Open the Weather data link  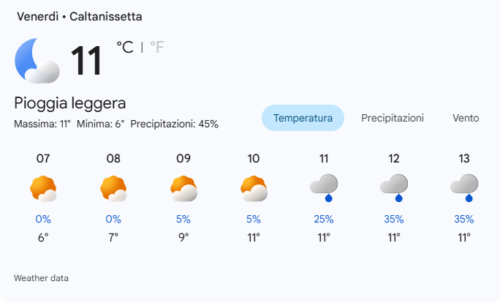click(41, 278)
